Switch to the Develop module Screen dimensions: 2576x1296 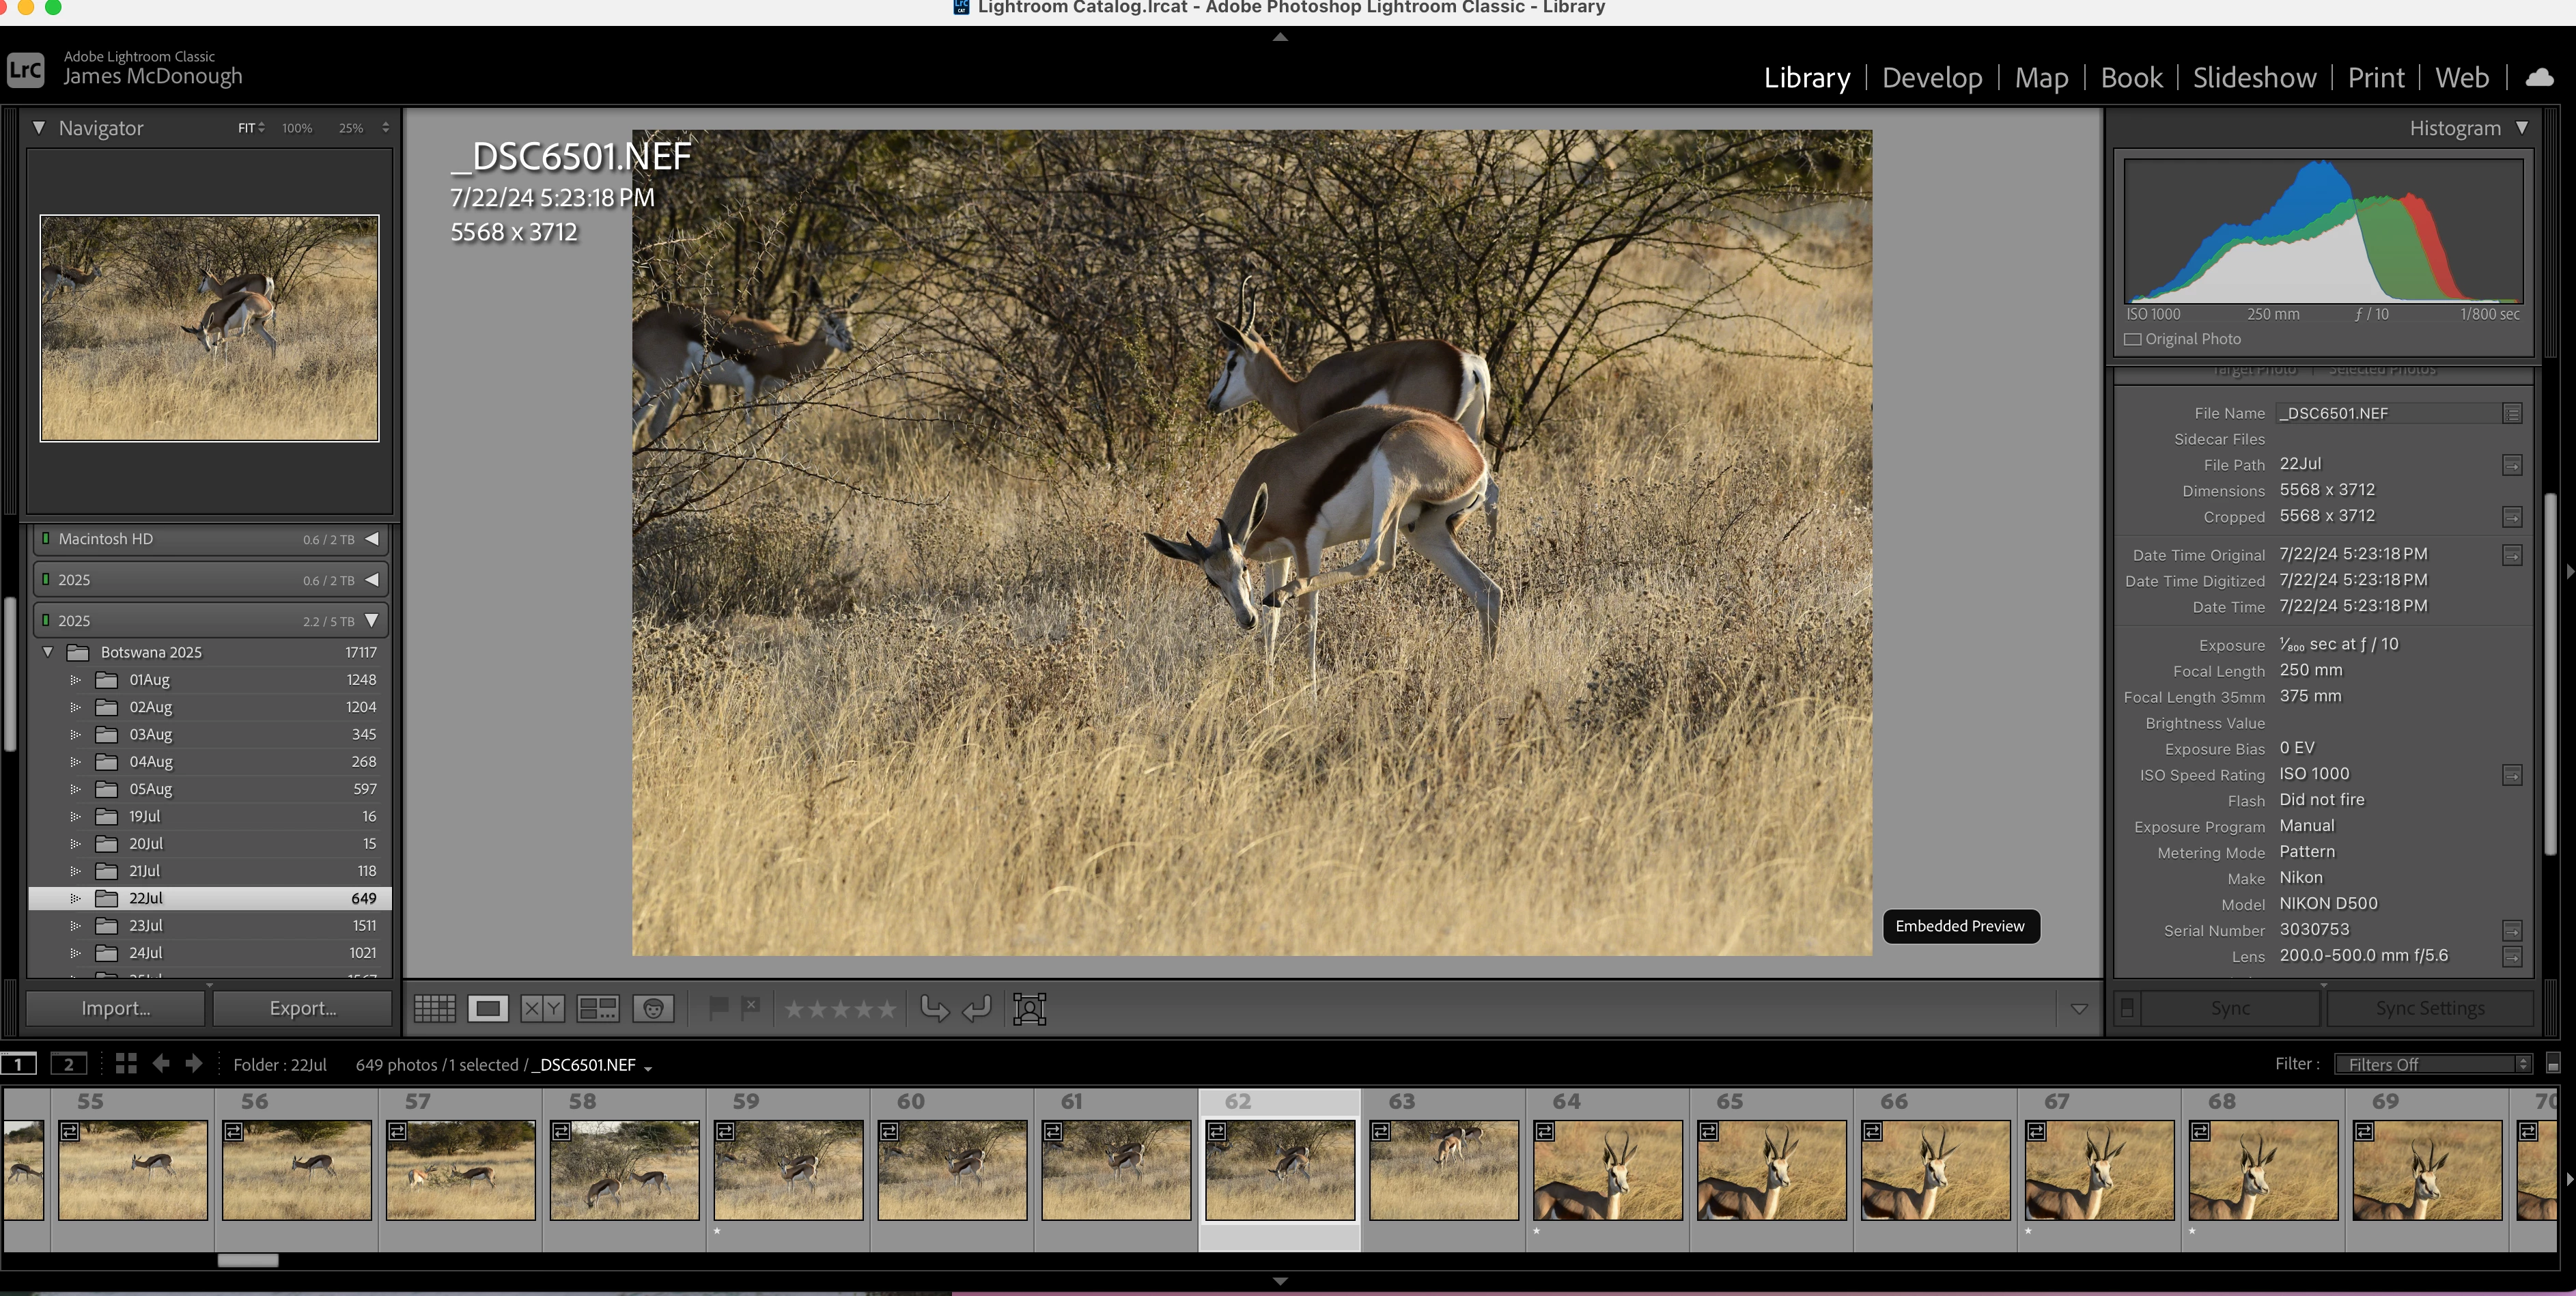point(1931,78)
